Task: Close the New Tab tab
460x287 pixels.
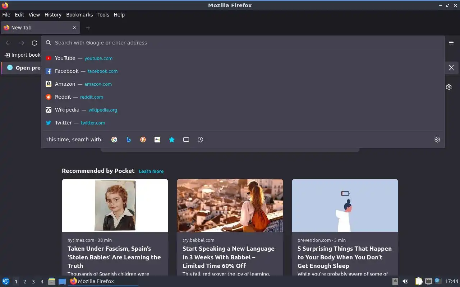Action: [74, 28]
